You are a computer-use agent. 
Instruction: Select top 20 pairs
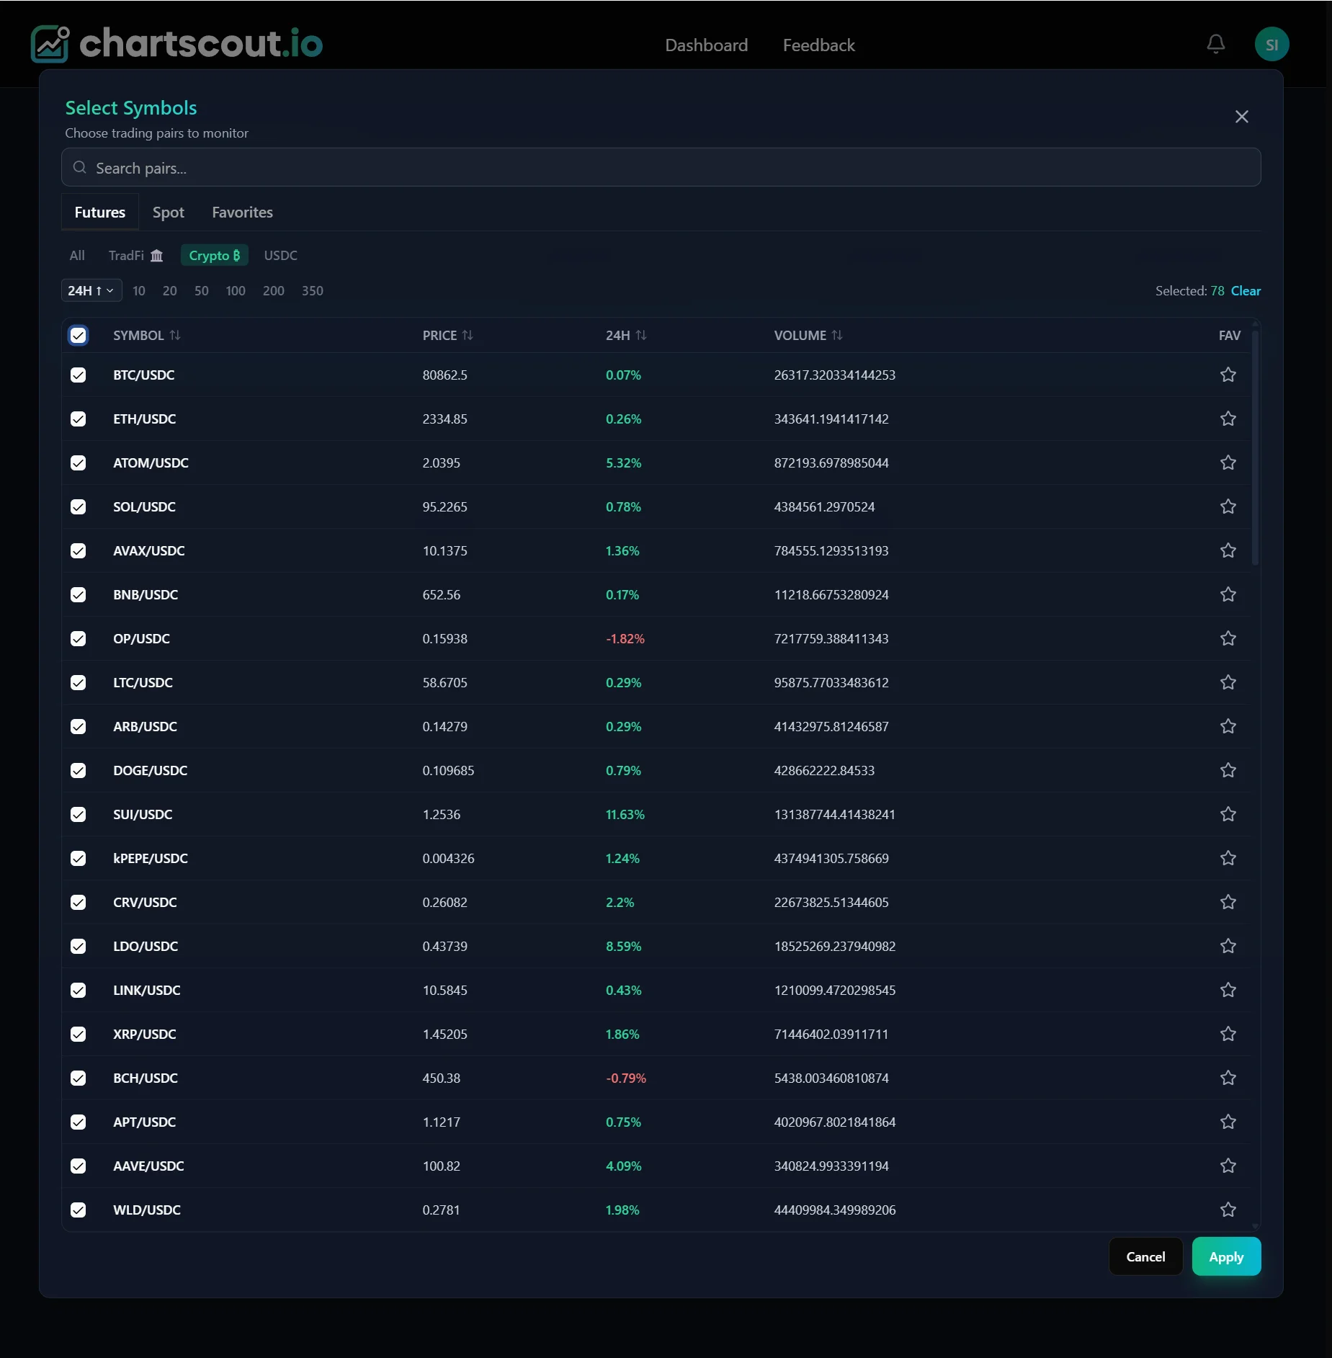coord(170,290)
